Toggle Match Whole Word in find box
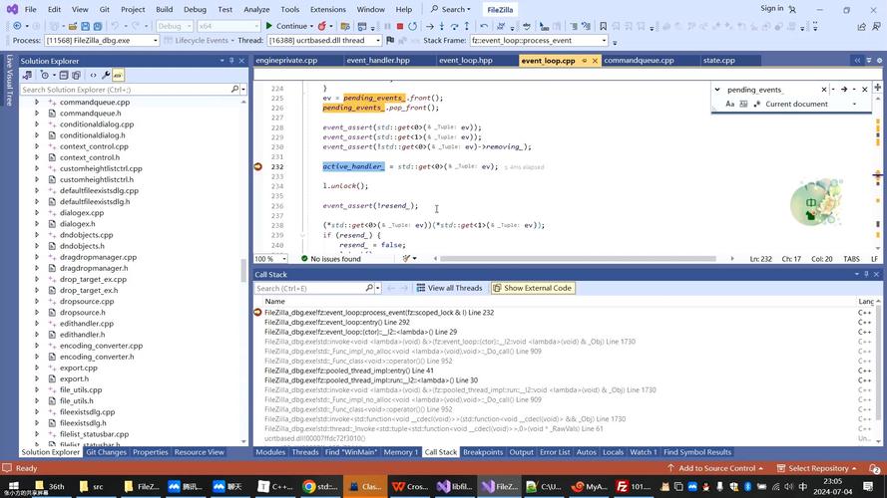This screenshot has width=887, height=498. tap(743, 104)
